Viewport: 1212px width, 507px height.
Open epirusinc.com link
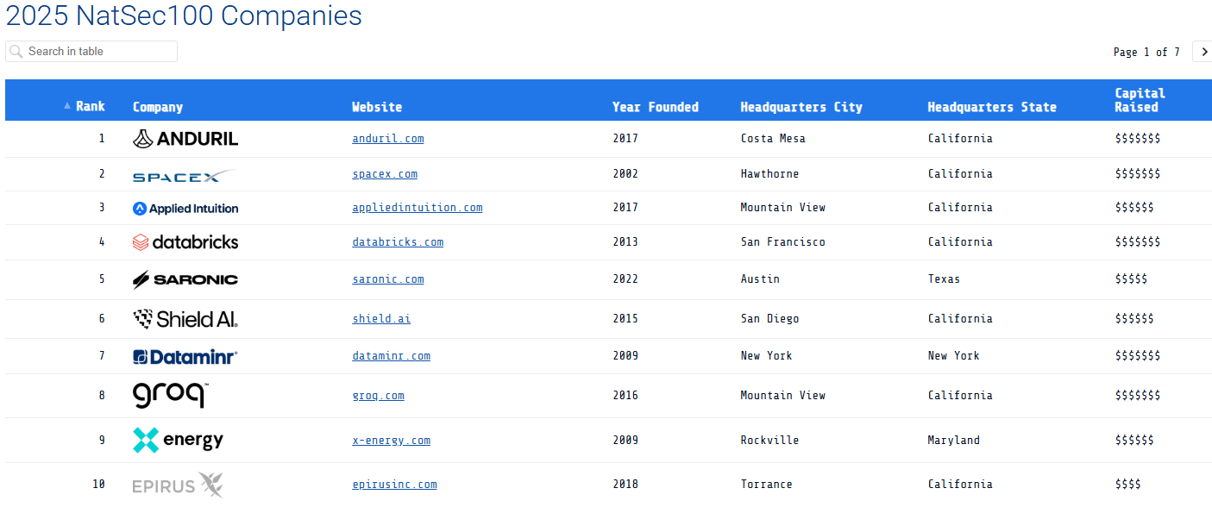click(394, 485)
